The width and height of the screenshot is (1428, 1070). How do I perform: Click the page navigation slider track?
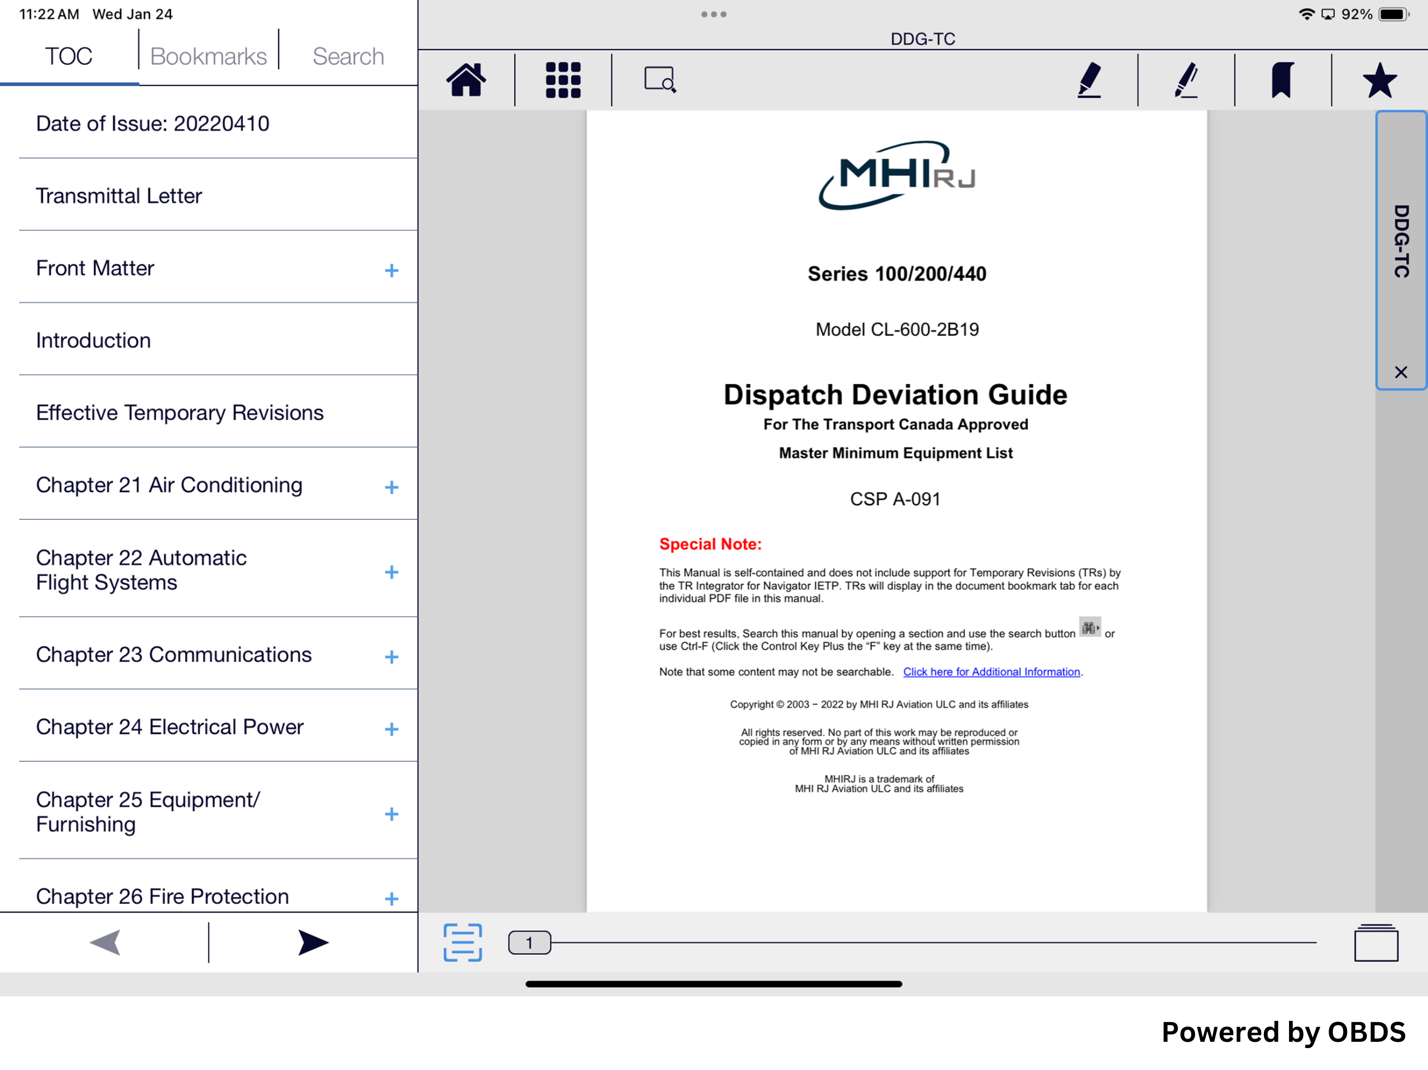point(934,942)
